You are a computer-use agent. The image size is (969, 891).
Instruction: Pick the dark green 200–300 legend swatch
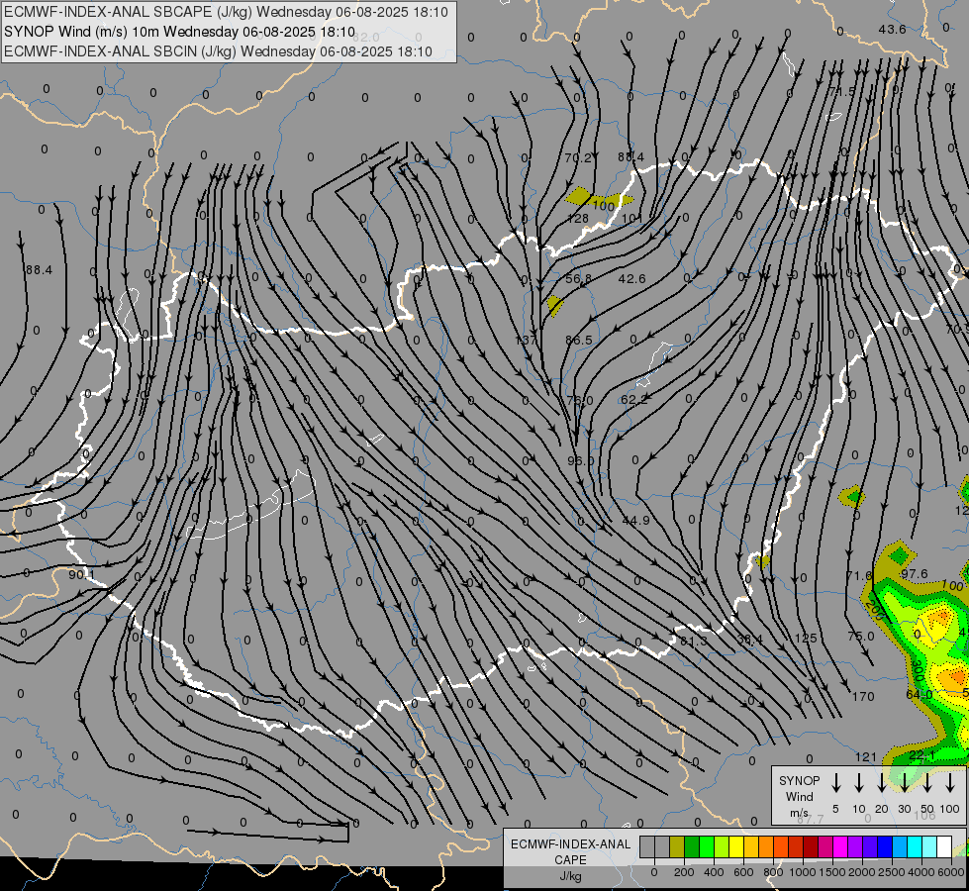(x=692, y=846)
